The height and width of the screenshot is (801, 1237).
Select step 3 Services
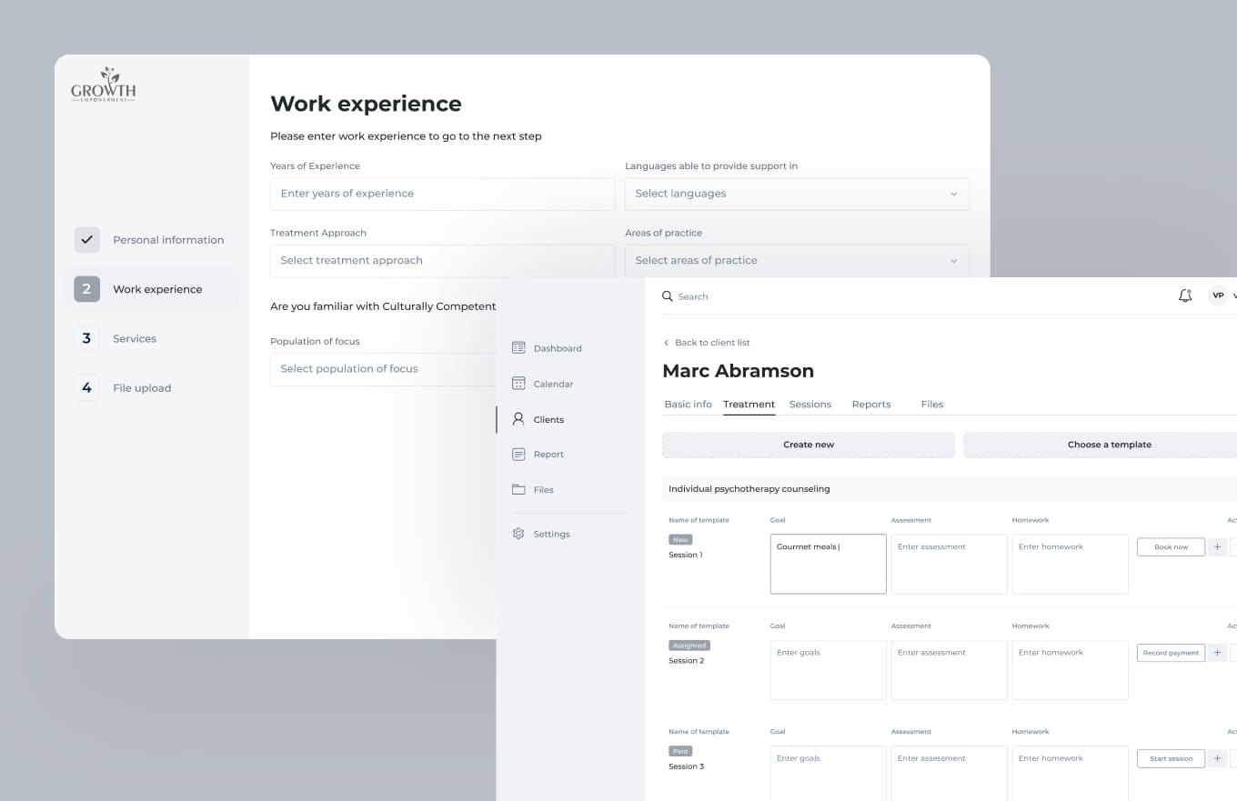[86, 338]
